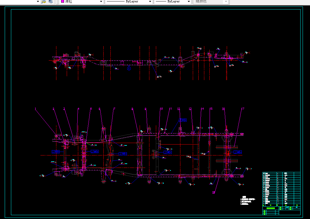Image resolution: width=310 pixels, height=219 pixels.
Task: Click the layer stack icon with the yellow sun
Action: (x=43, y=2)
